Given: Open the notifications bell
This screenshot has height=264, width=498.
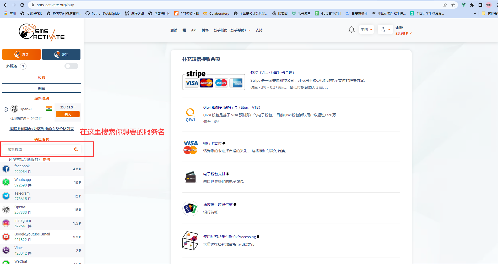Looking at the screenshot, I should 351,30.
